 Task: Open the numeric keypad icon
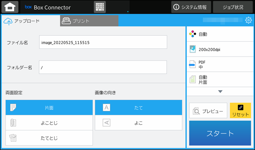tap(100, 7)
